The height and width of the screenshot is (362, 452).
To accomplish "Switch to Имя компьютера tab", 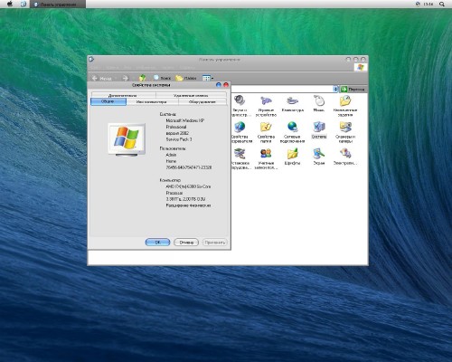I will [x=151, y=102].
